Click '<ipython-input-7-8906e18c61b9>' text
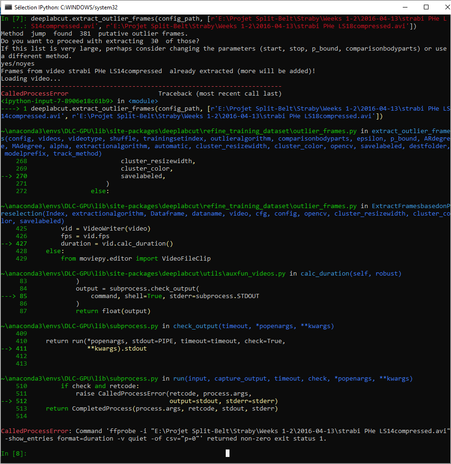The width and height of the screenshot is (451, 464). click(x=57, y=101)
